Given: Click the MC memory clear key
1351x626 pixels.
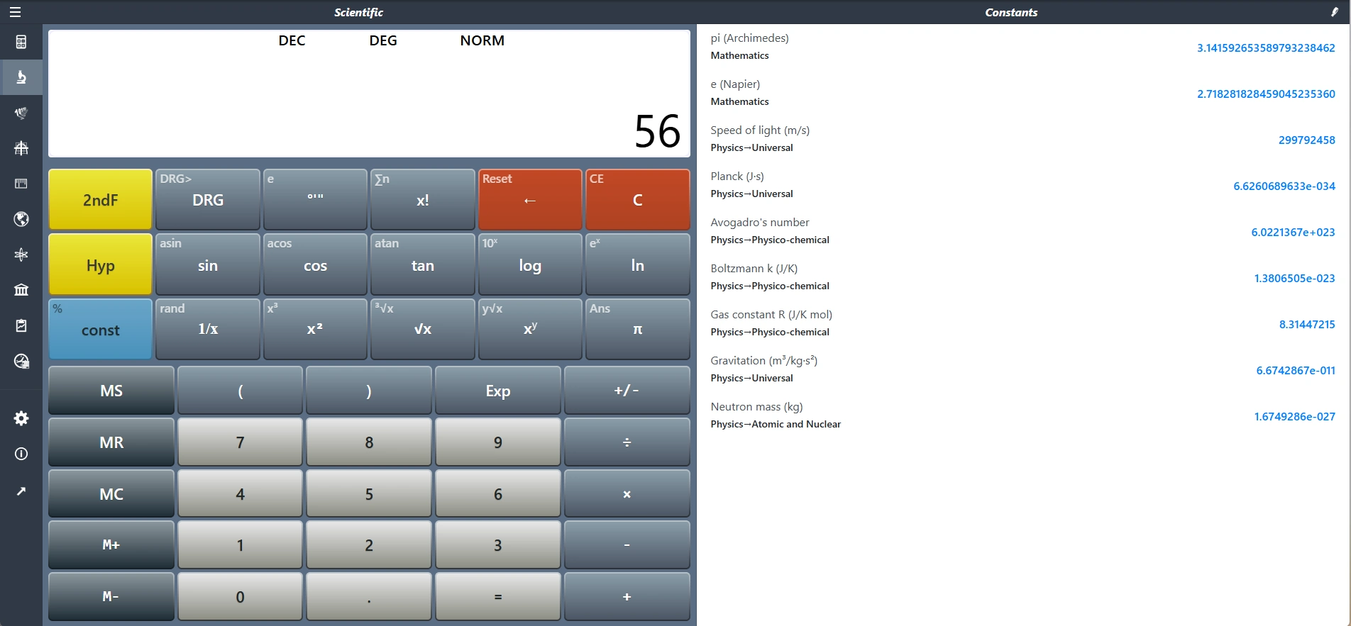Looking at the screenshot, I should (111, 493).
